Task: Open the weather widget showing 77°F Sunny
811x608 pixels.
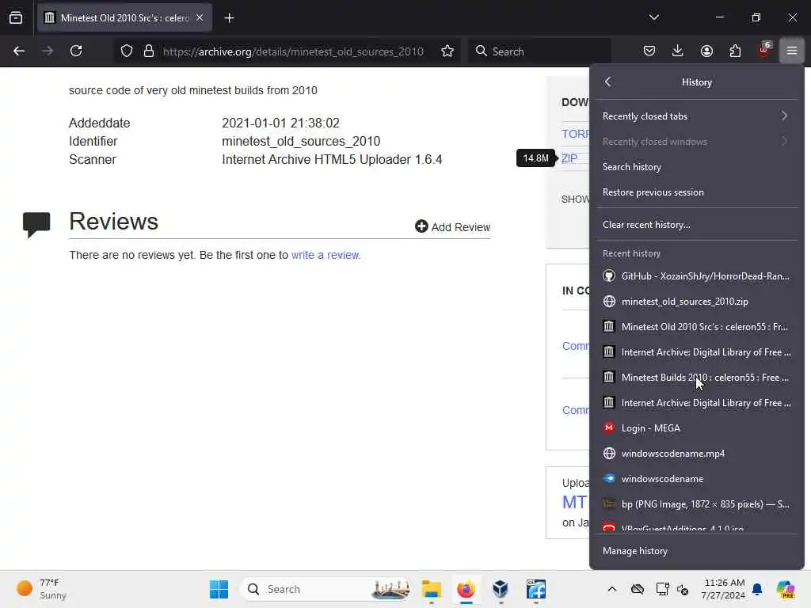Action: [x=41, y=589]
